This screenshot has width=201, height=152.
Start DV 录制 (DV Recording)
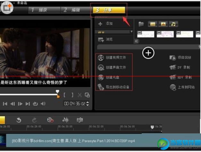(180, 67)
